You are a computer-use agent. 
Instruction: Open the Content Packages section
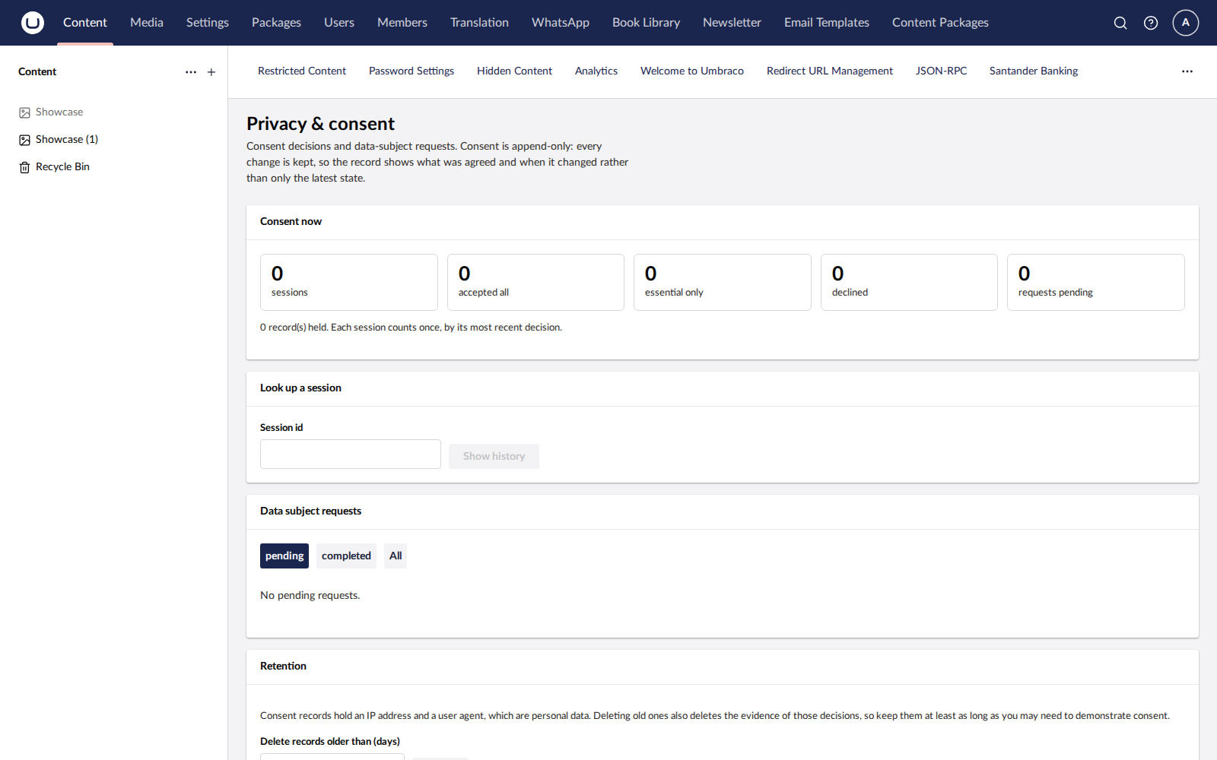pyautogui.click(x=940, y=23)
